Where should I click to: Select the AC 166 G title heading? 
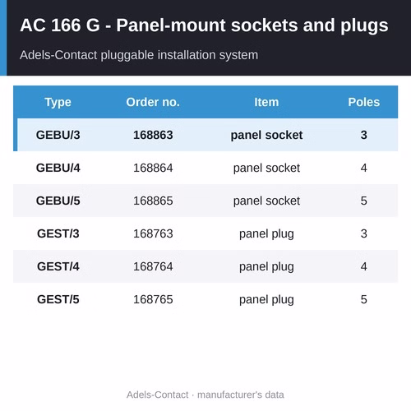click(x=204, y=25)
